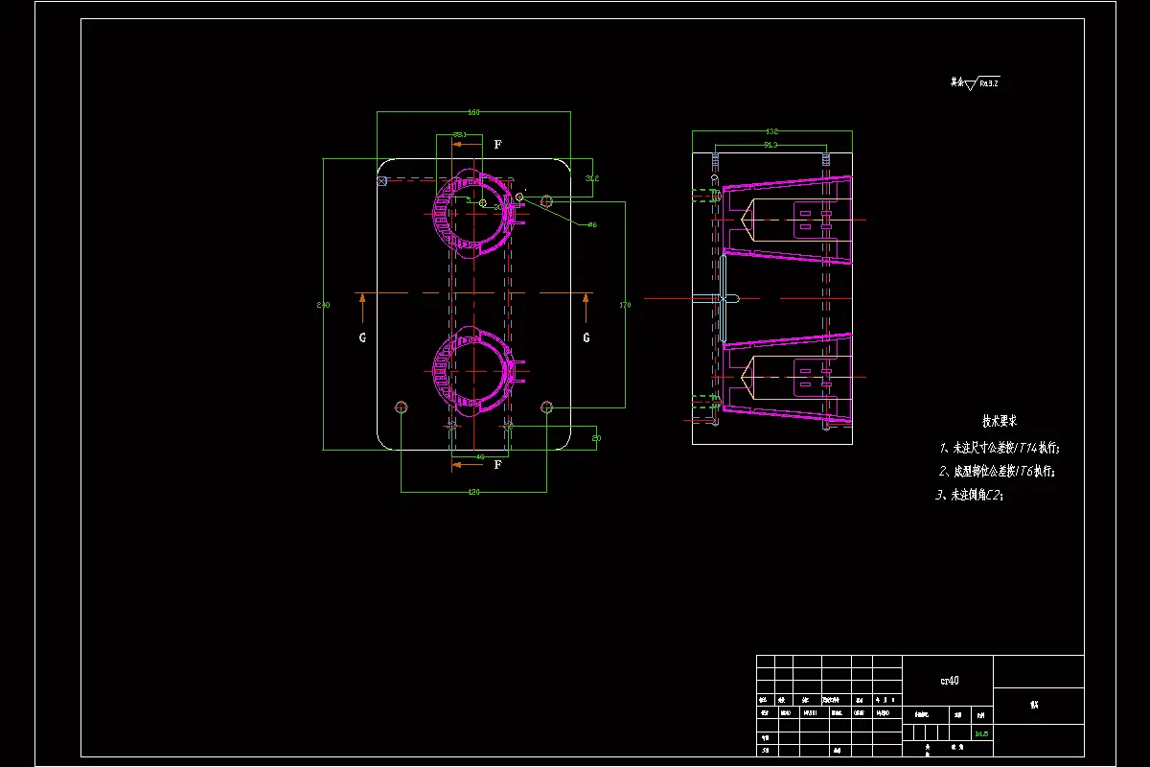The width and height of the screenshot is (1150, 767).
Task: Click the '31.2' dimension at upper right
Action: pos(592,178)
